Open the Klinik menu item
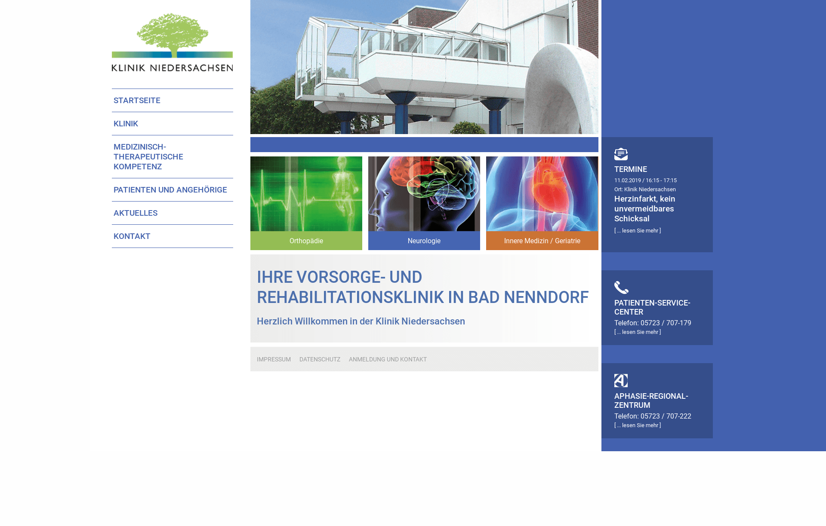The image size is (826, 526). [173, 124]
